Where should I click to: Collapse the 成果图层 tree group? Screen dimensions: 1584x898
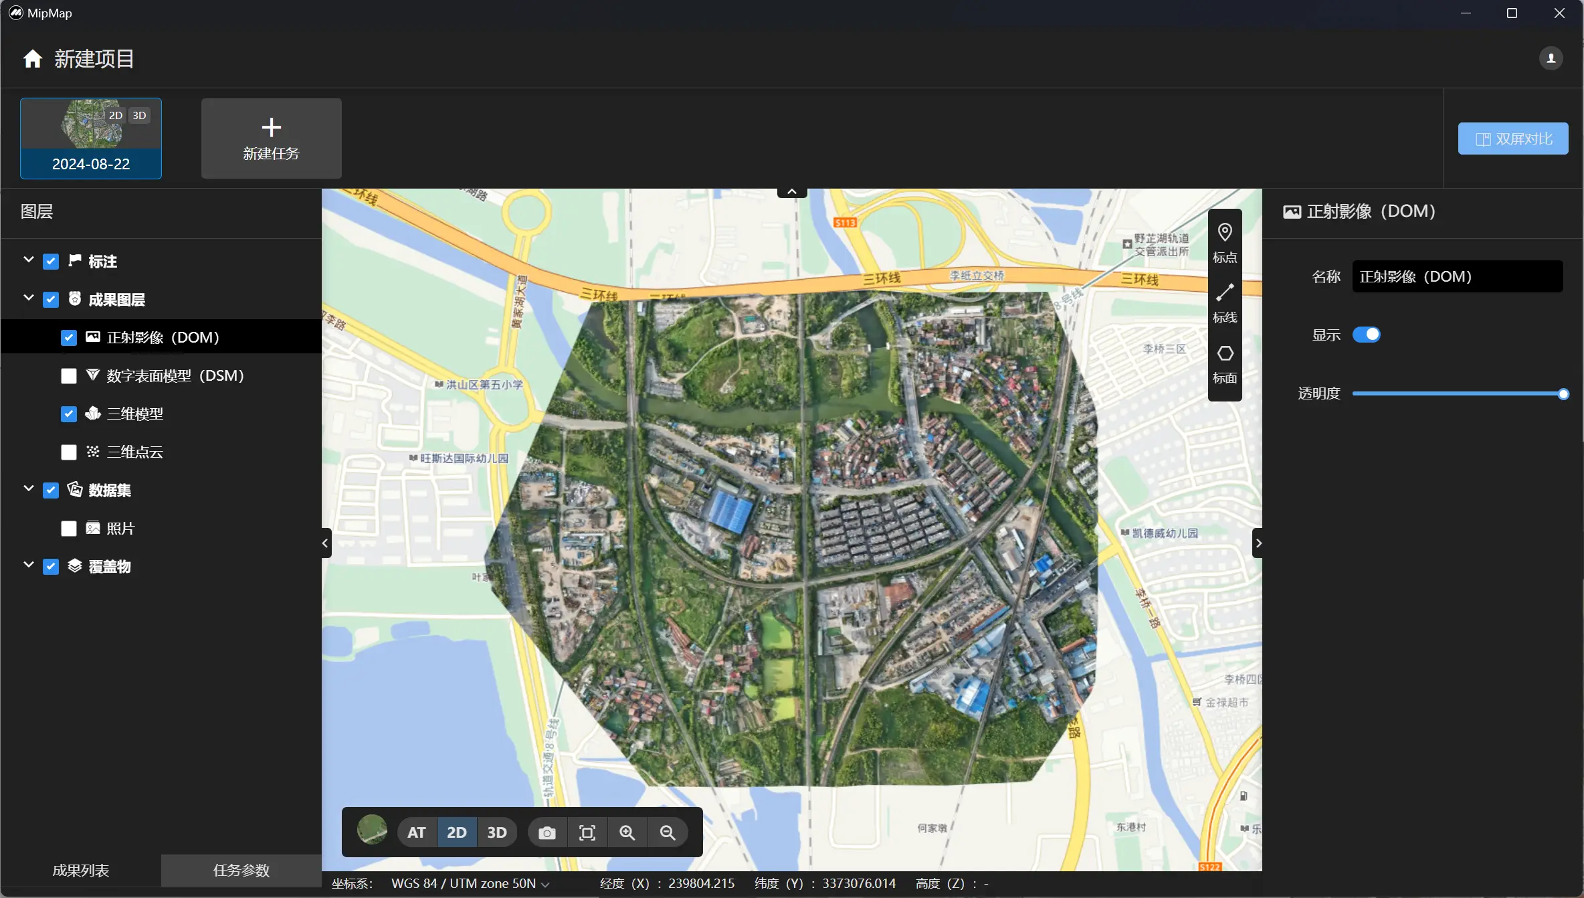(x=28, y=298)
